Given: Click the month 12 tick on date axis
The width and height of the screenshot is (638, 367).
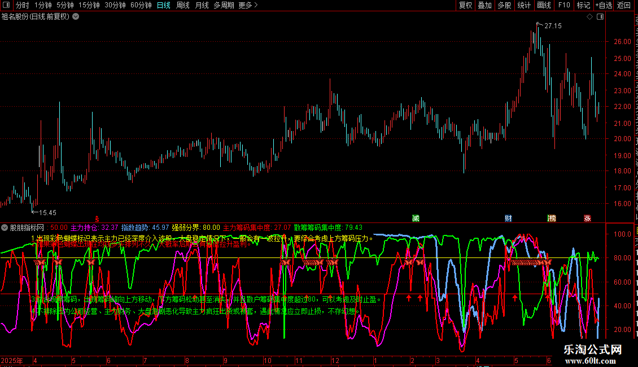Looking at the screenshot, I should click(x=335, y=361).
